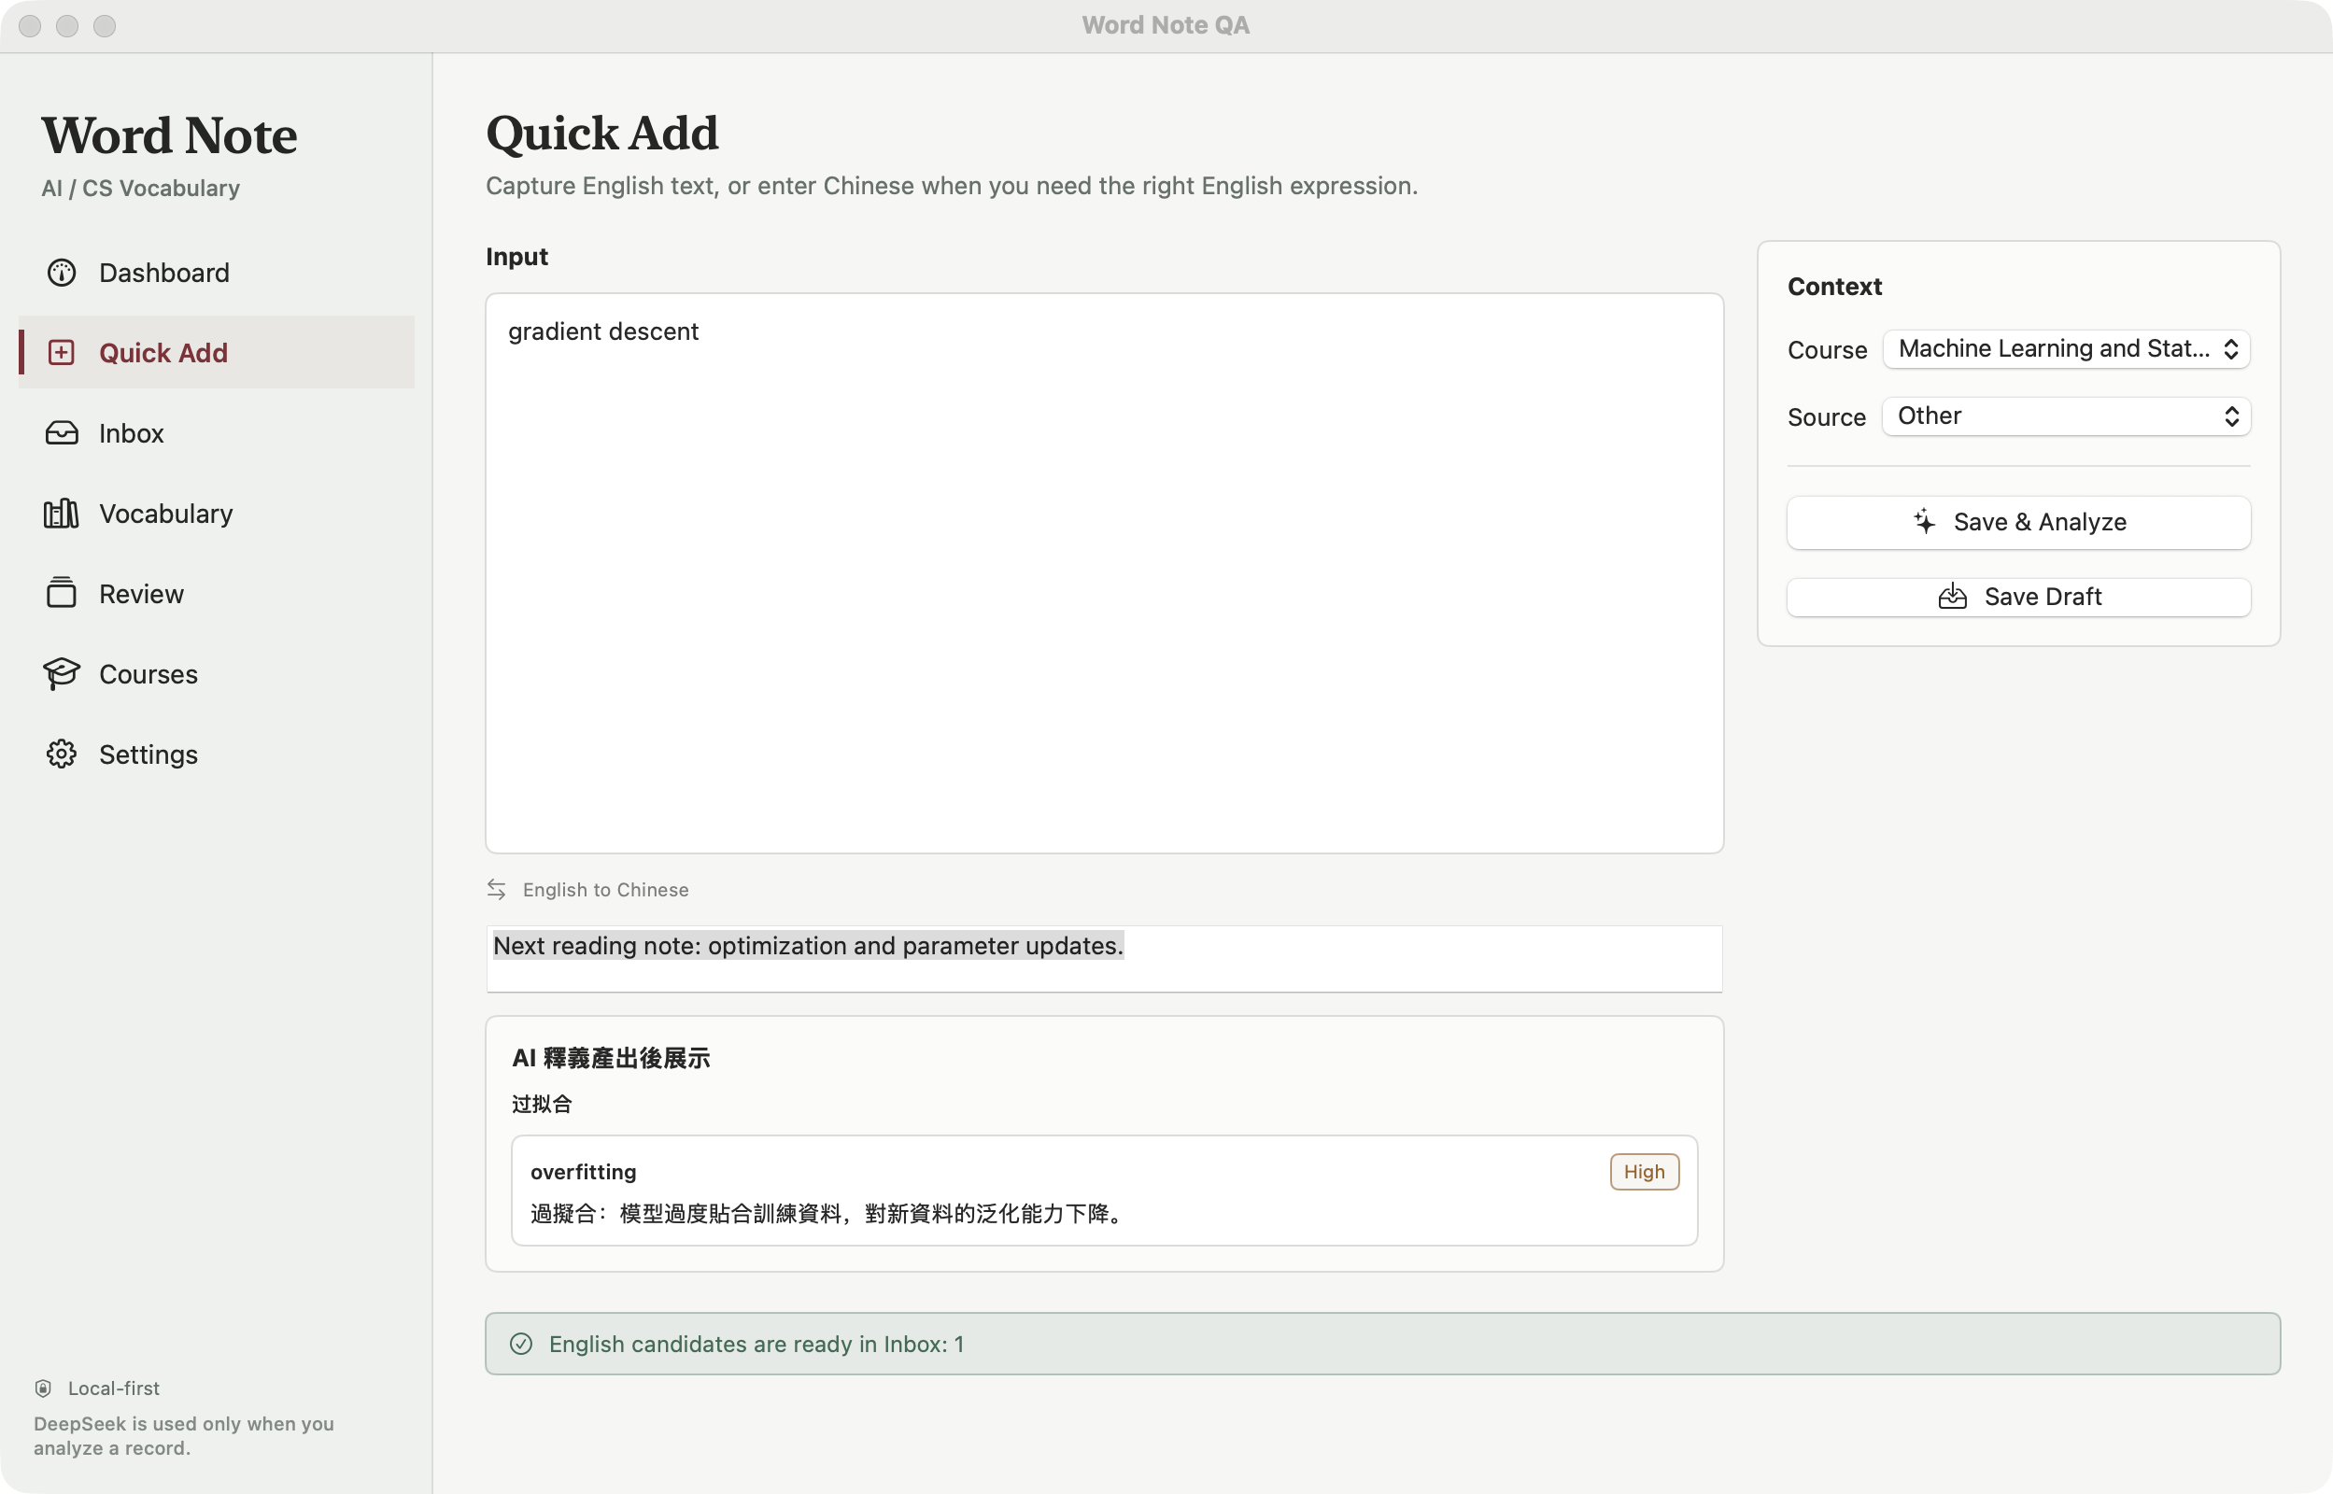Click the Context panel heading
This screenshot has height=1494, width=2333.
pyautogui.click(x=1834, y=286)
